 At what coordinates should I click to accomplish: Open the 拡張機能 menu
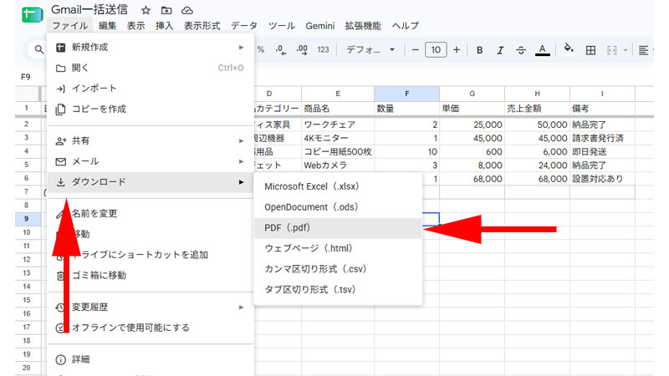pos(363,26)
